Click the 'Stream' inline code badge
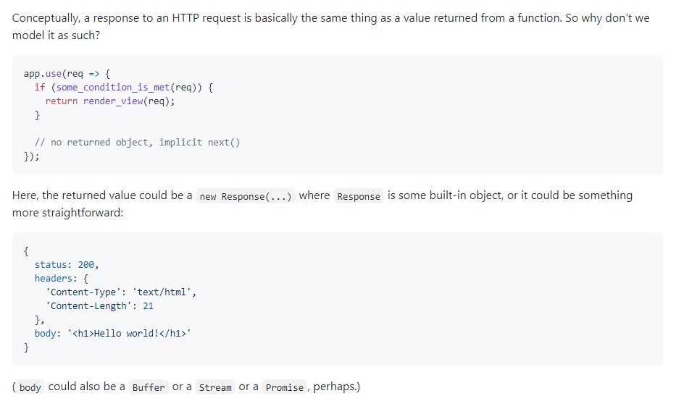This screenshot has width=684, height=401. (215, 387)
